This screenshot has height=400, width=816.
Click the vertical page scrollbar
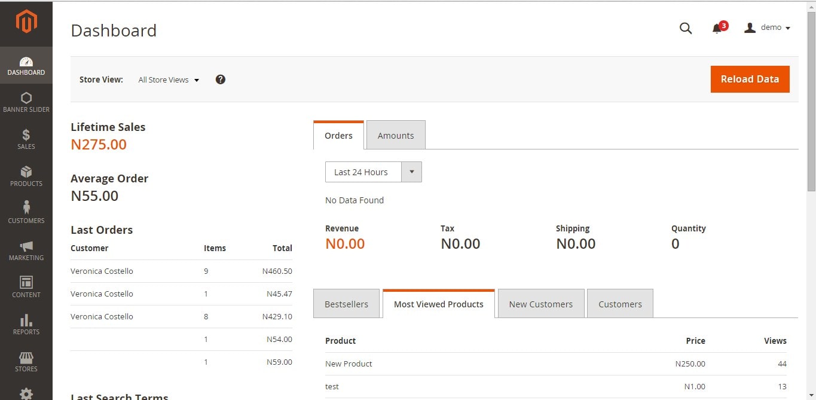[811, 102]
